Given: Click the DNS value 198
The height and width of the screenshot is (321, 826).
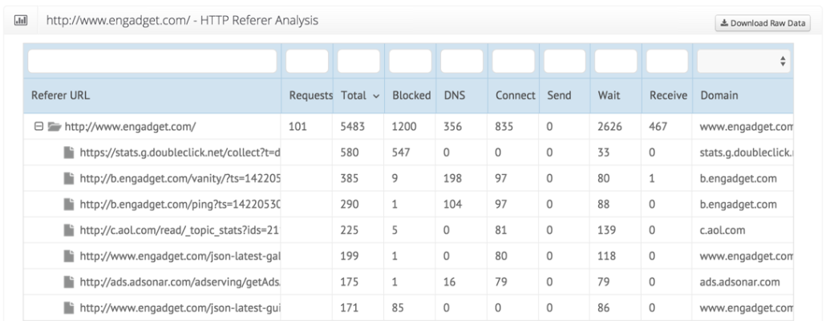Looking at the screenshot, I should (452, 179).
